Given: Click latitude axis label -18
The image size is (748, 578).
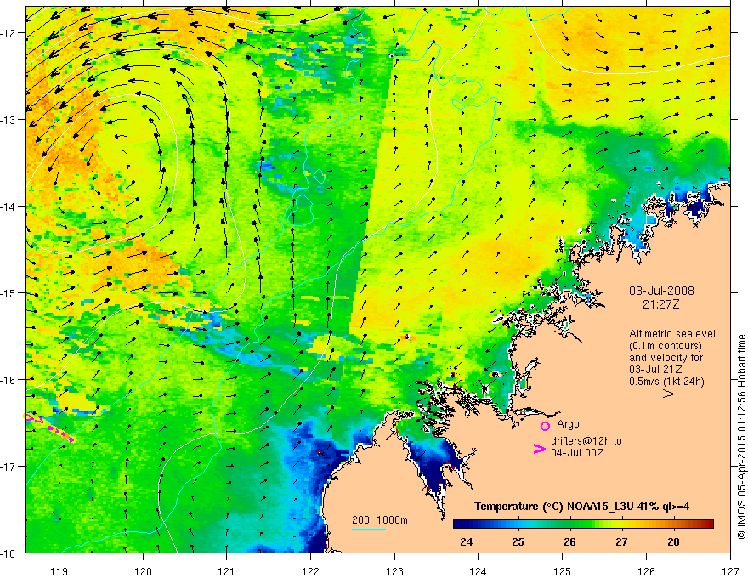Looking at the screenshot, I should pyautogui.click(x=9, y=553).
